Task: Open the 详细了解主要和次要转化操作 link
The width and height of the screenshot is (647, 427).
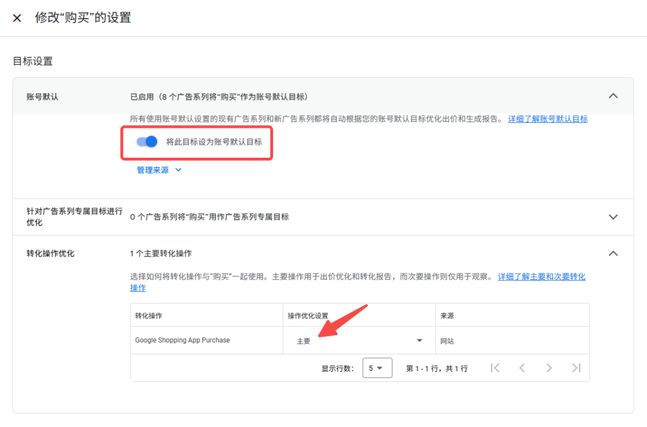Action: [541, 276]
